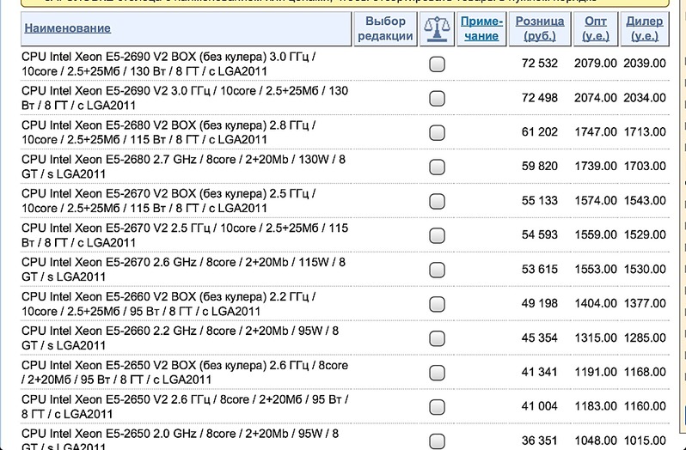Click dealer price 1377.00
Viewport: 686px width, 450px height.
point(645,303)
